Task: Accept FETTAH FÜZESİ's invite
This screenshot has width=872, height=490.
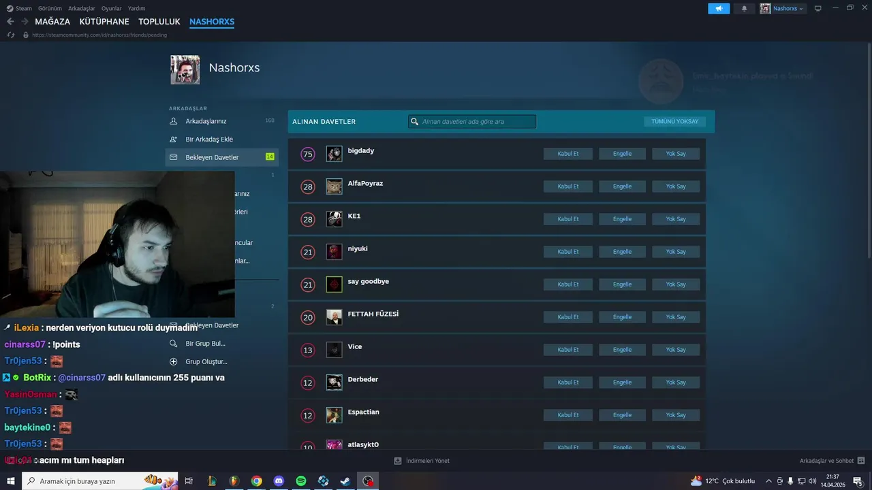Action: coord(568,317)
